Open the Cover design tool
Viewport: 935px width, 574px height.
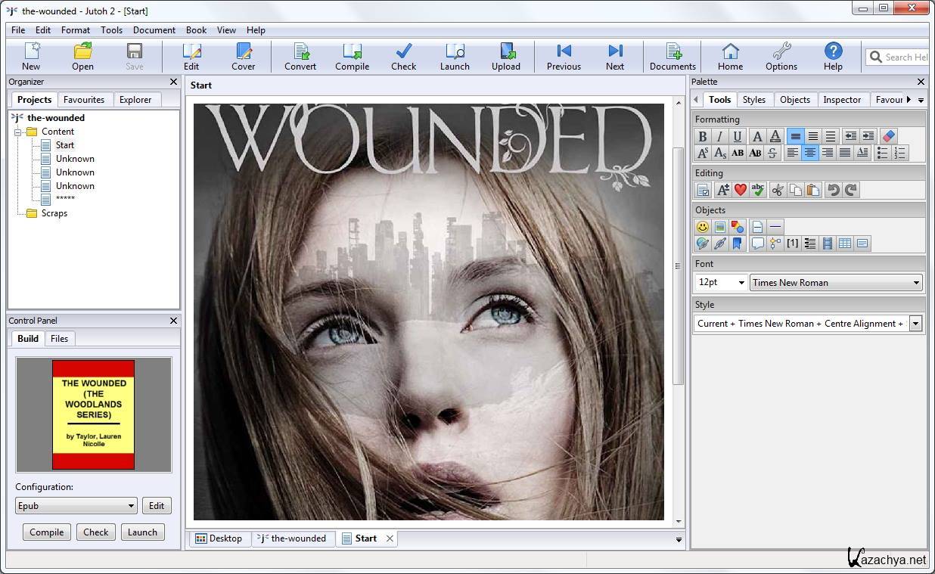243,57
